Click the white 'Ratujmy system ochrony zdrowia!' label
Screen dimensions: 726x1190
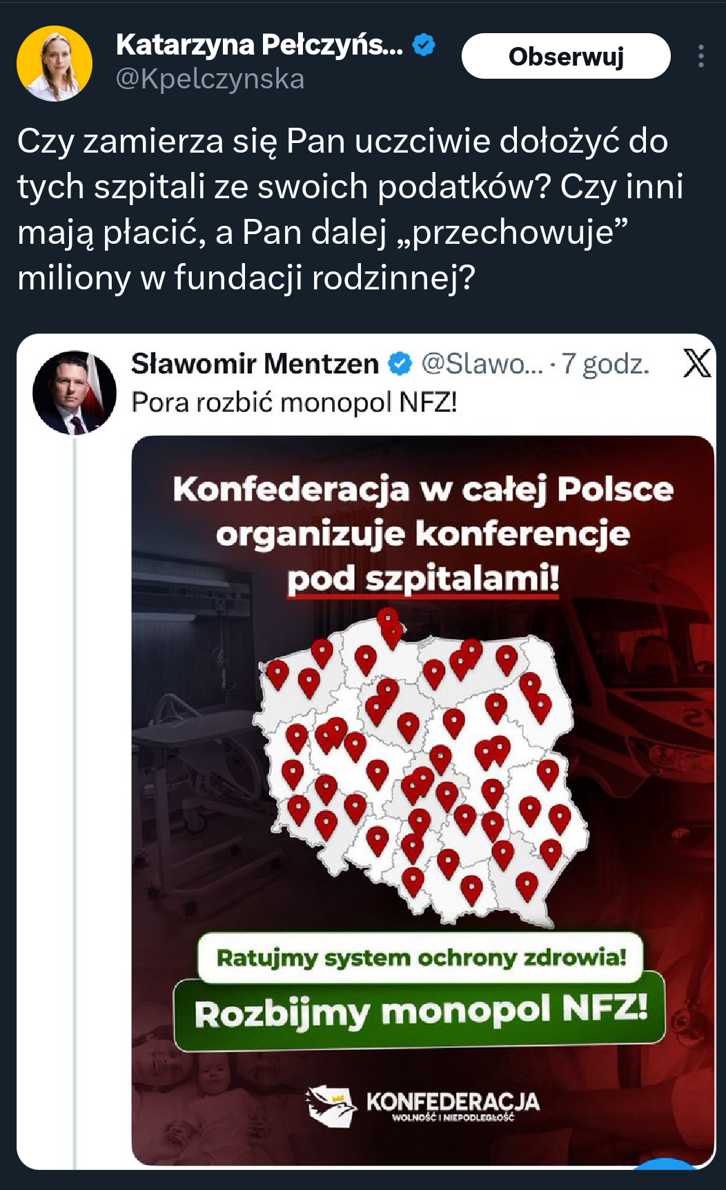pyautogui.click(x=420, y=958)
